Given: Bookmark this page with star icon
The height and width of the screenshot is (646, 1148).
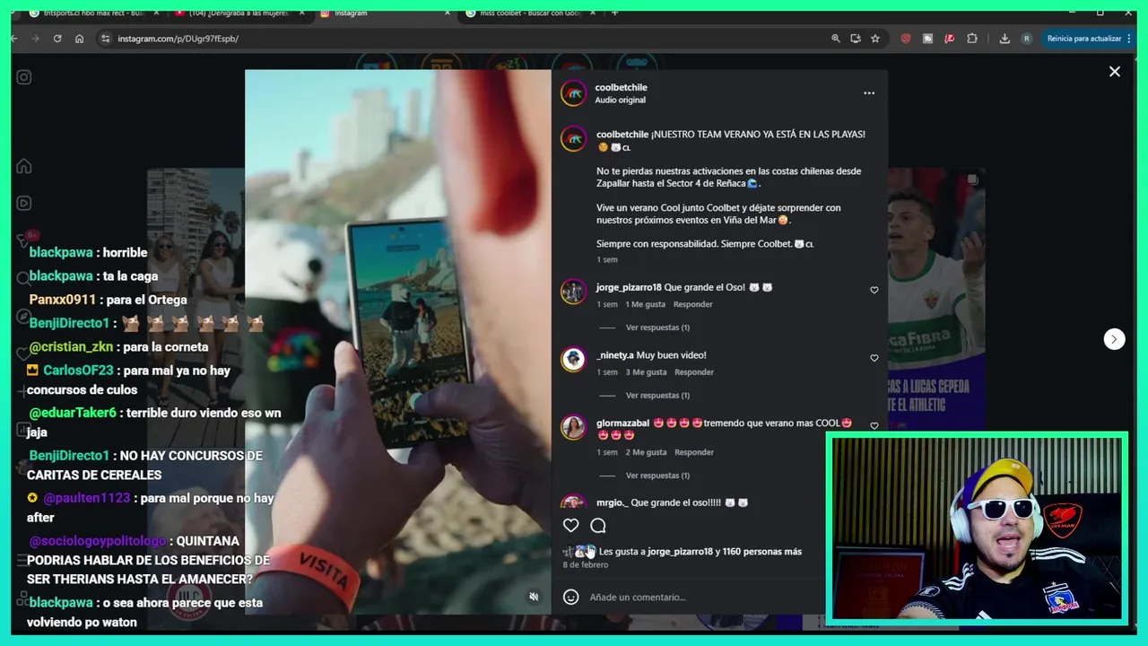Looking at the screenshot, I should tap(874, 39).
